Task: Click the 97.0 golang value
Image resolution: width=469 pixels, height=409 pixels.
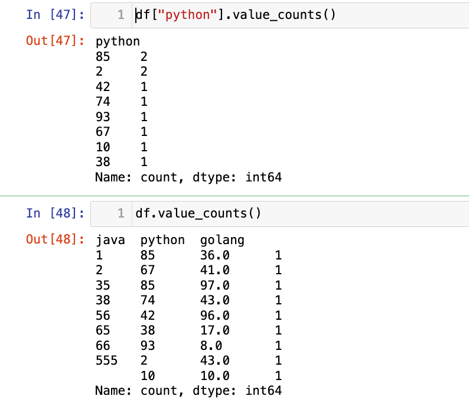Action: pyautogui.click(x=214, y=285)
